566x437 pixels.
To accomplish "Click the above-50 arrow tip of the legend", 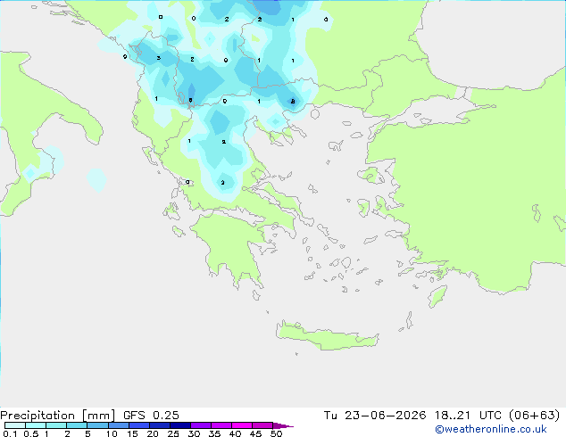I will (283, 425).
